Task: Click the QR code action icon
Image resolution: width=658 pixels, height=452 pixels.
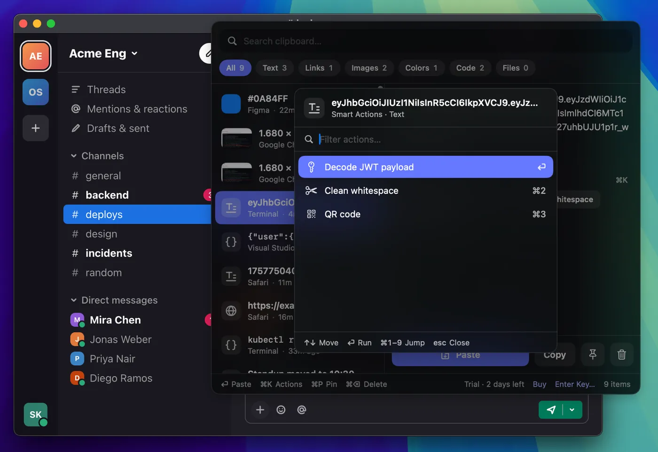Action: (311, 214)
